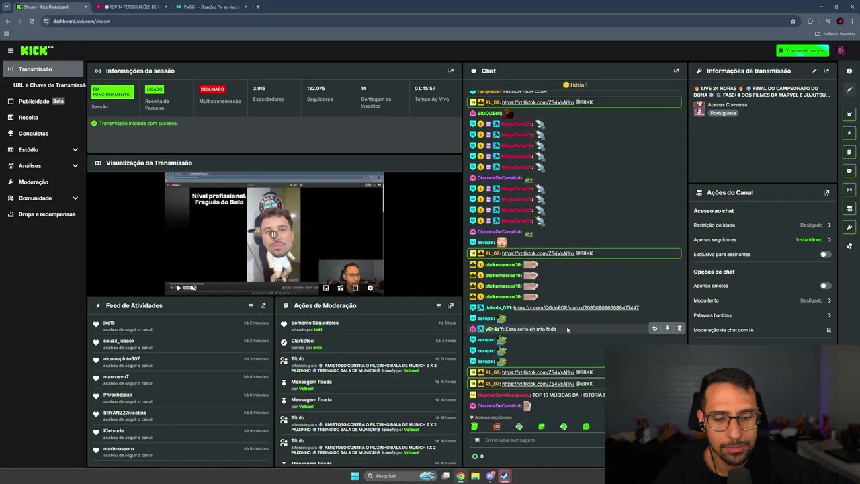Pop out the Ações de Moderação panel
This screenshot has height=484, width=860.
point(451,305)
